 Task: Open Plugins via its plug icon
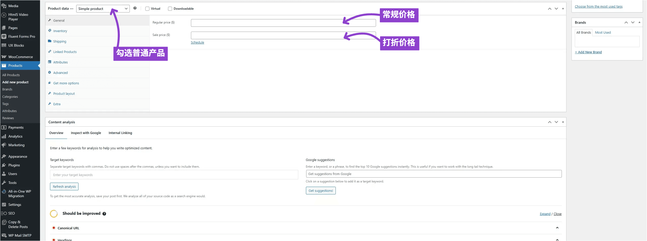4,165
